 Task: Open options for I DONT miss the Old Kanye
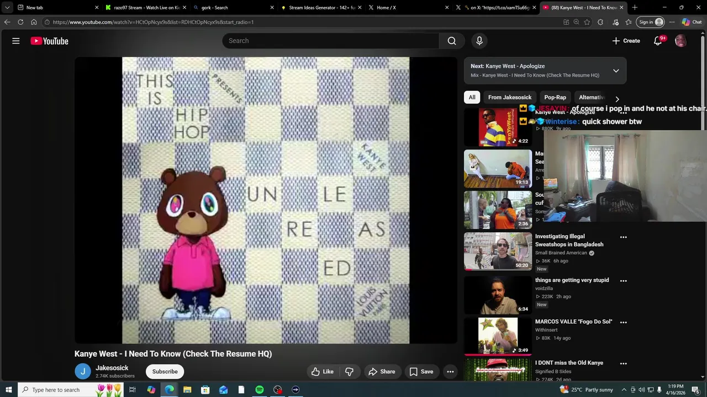(624, 363)
